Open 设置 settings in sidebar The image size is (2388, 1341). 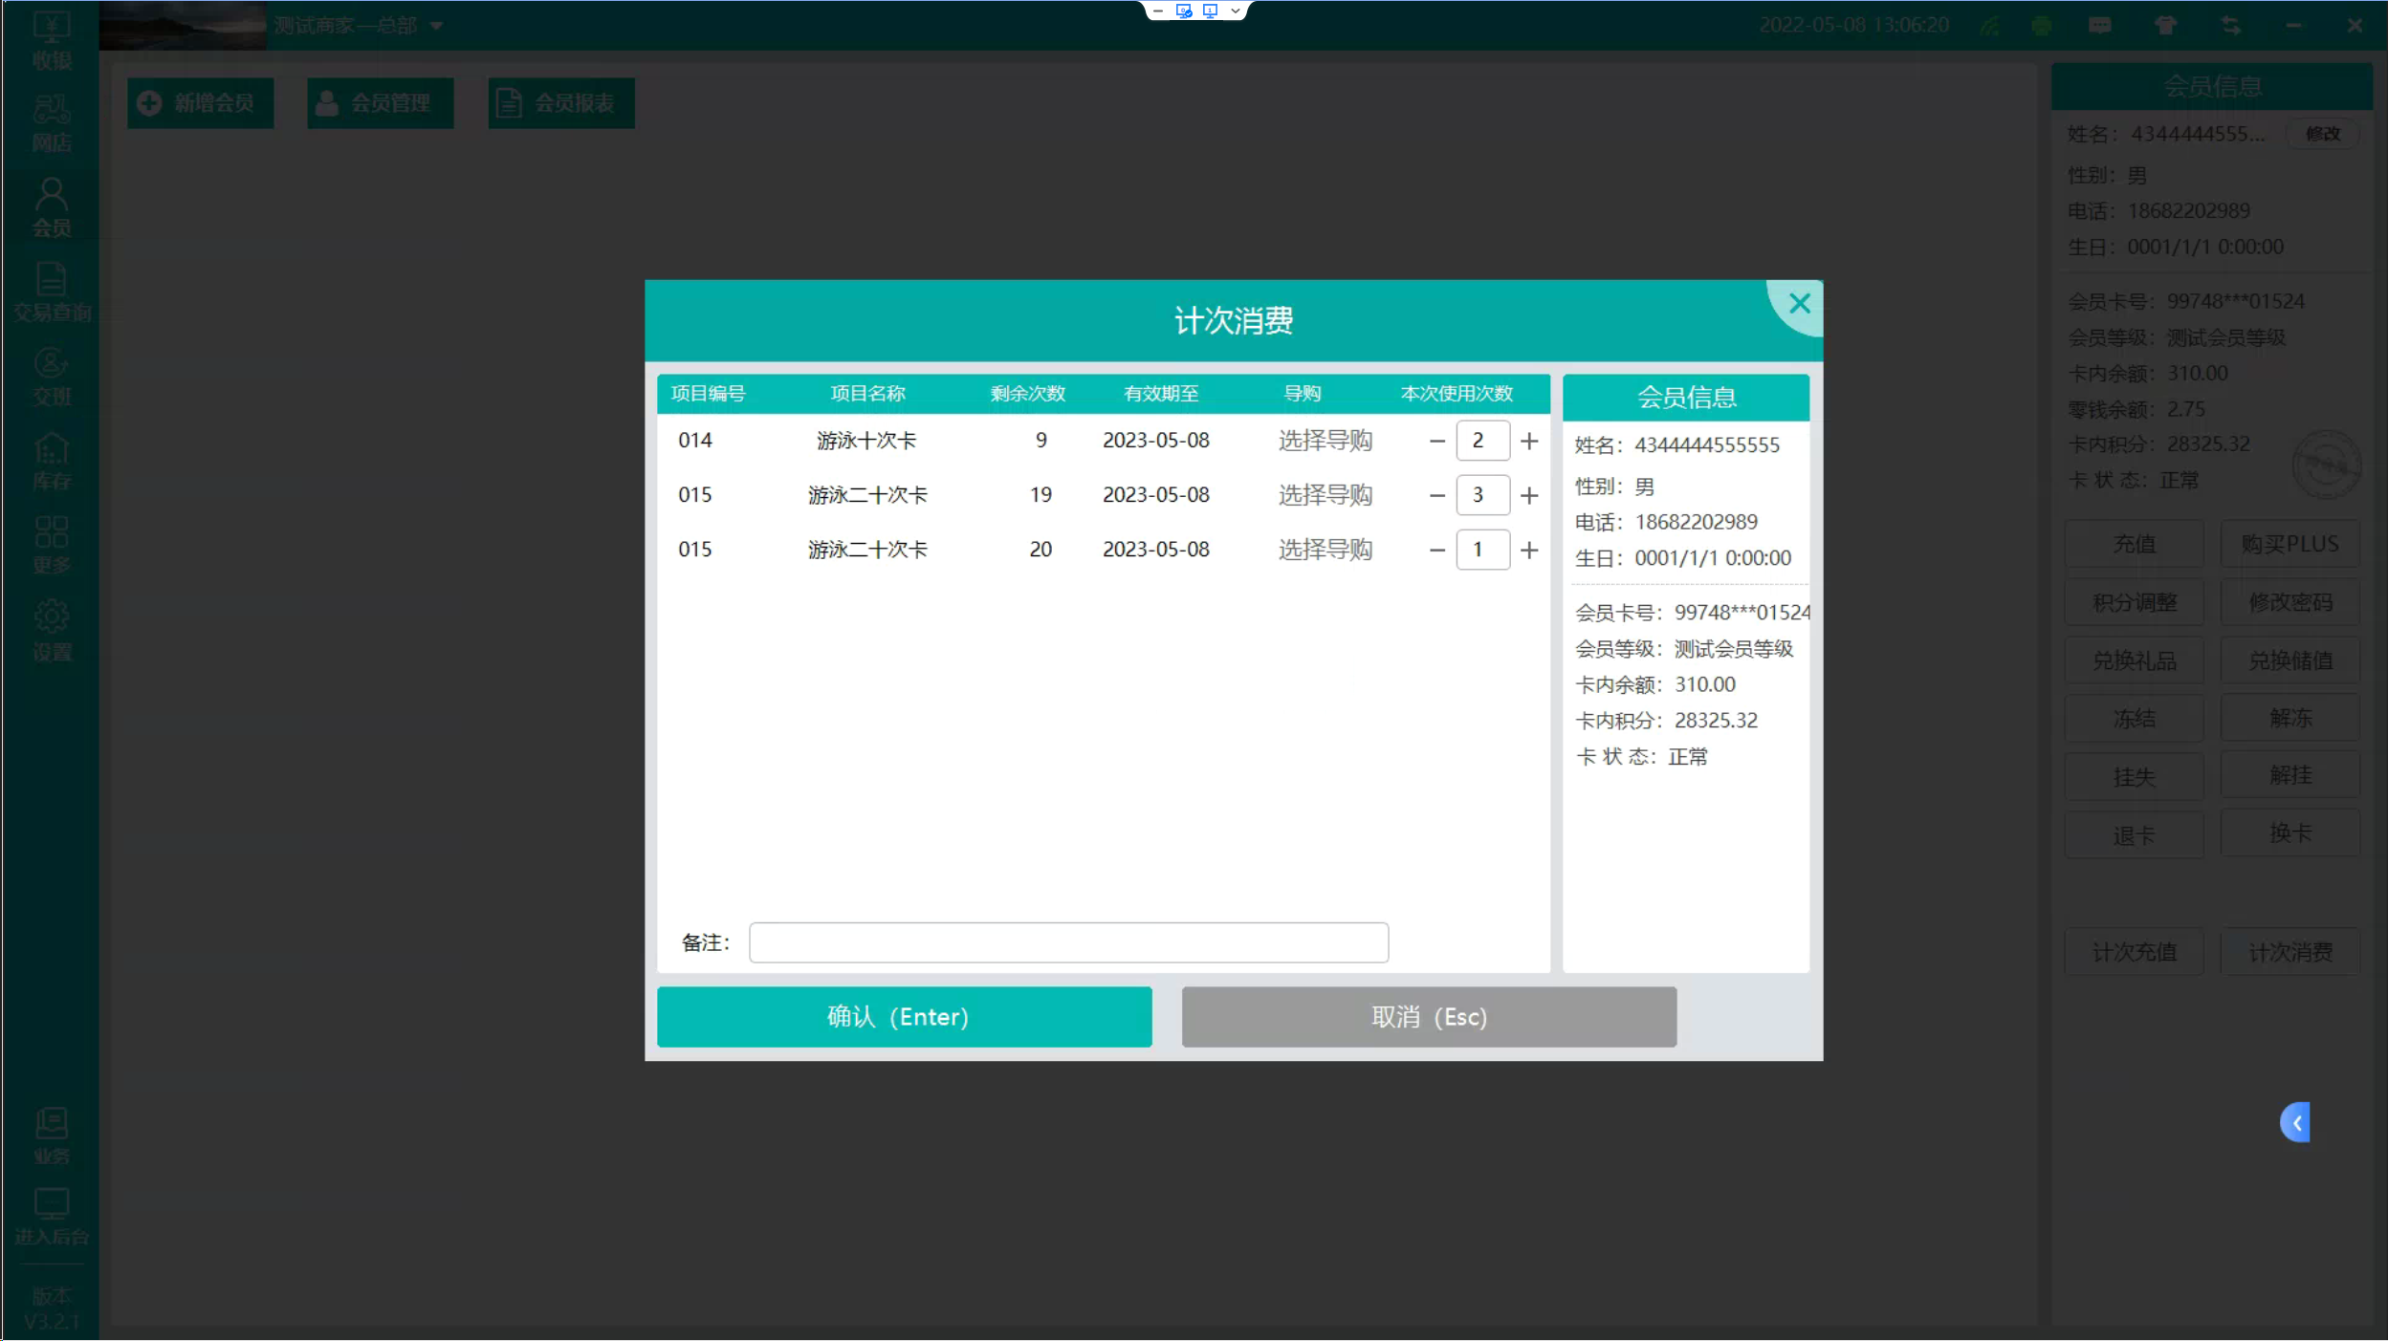(52, 631)
